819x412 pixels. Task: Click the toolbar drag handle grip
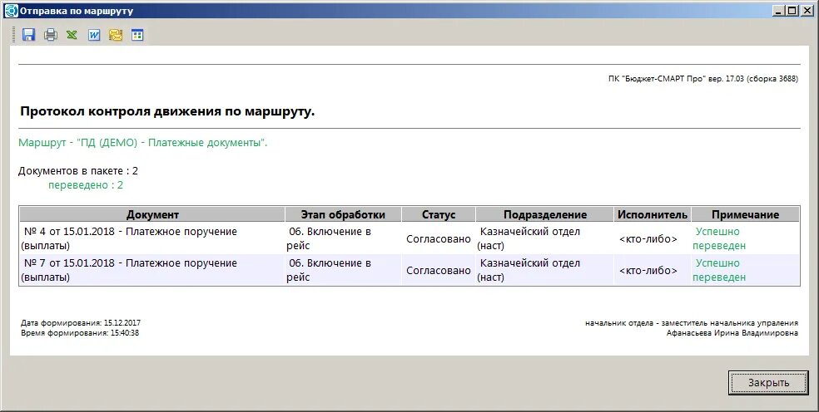pos(14,35)
